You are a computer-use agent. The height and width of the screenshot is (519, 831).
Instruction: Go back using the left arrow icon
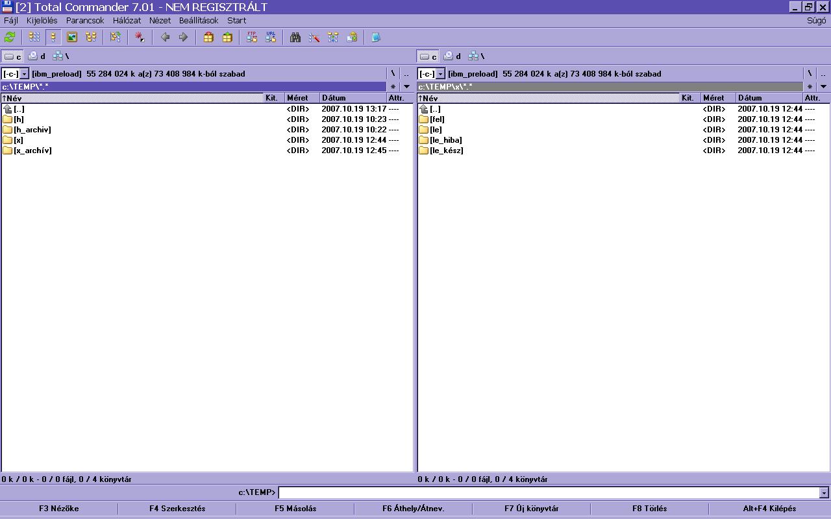click(x=165, y=38)
